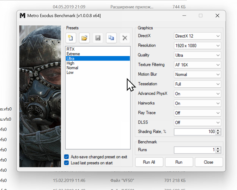The image size is (237, 190).
Task: Open a preset with the folder icon
Action: pos(84,38)
